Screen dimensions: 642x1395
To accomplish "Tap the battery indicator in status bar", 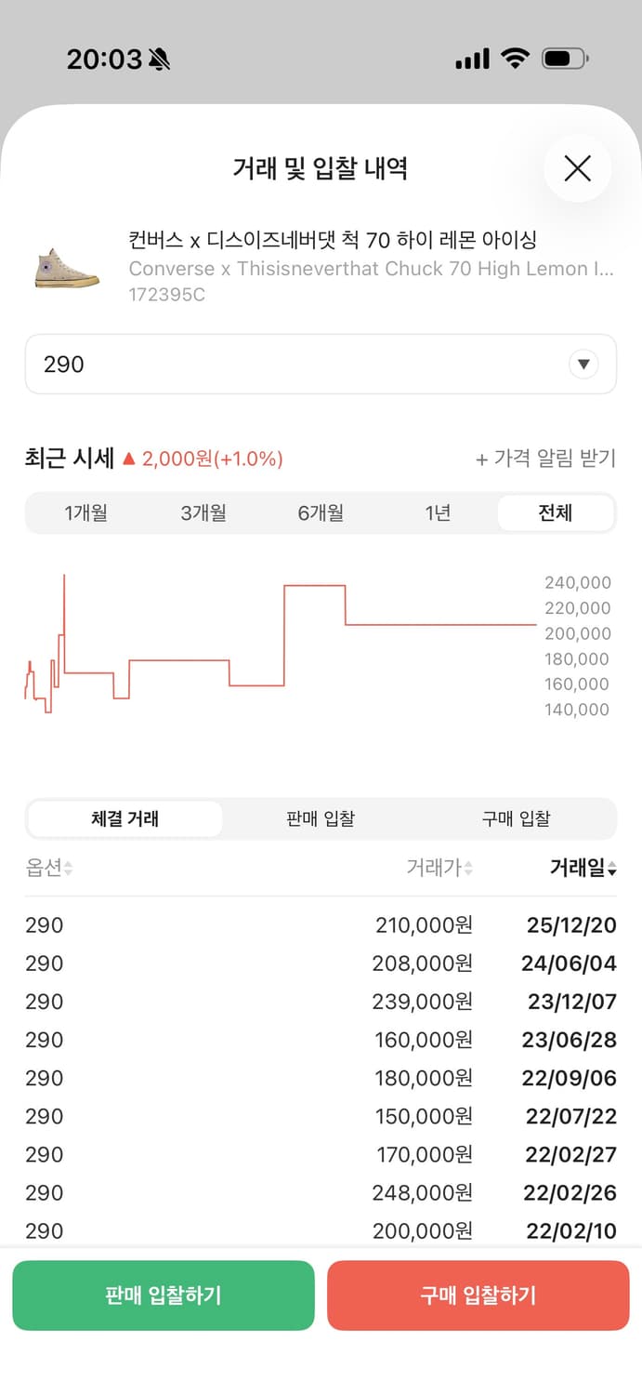I will [x=565, y=59].
